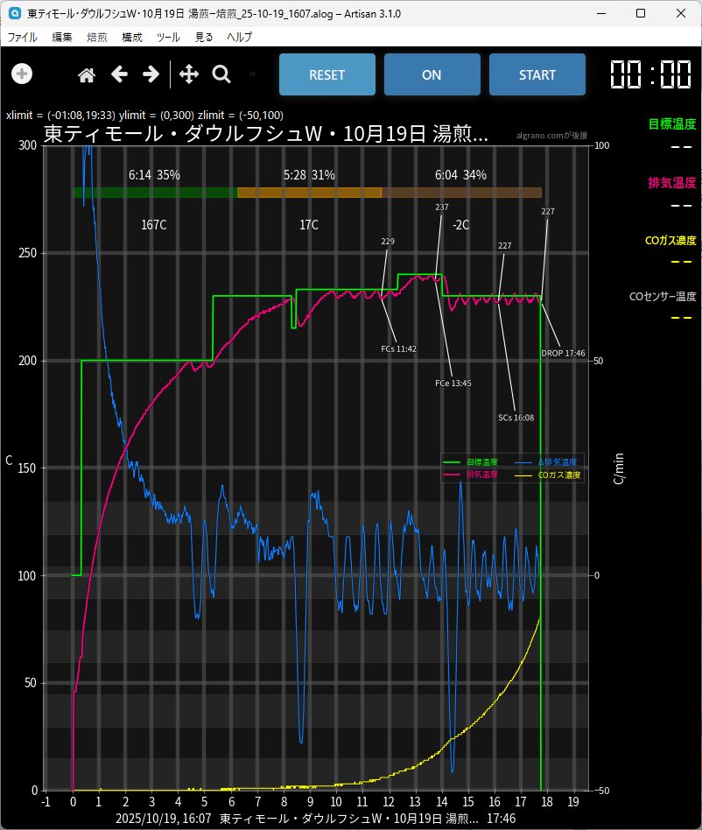The height and width of the screenshot is (830, 702).
Task: Click the ON button
Action: click(x=432, y=74)
